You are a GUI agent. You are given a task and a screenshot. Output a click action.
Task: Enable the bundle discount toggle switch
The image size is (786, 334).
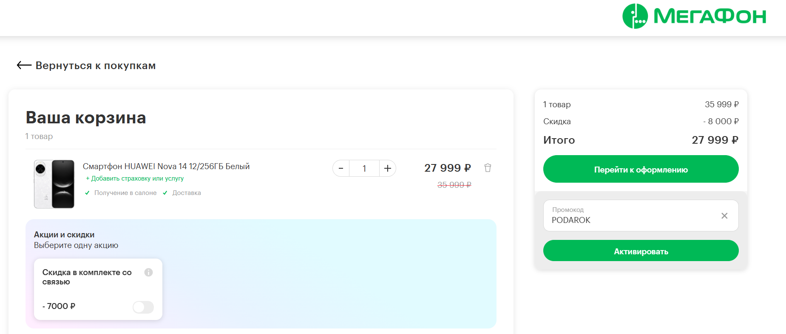[143, 307]
